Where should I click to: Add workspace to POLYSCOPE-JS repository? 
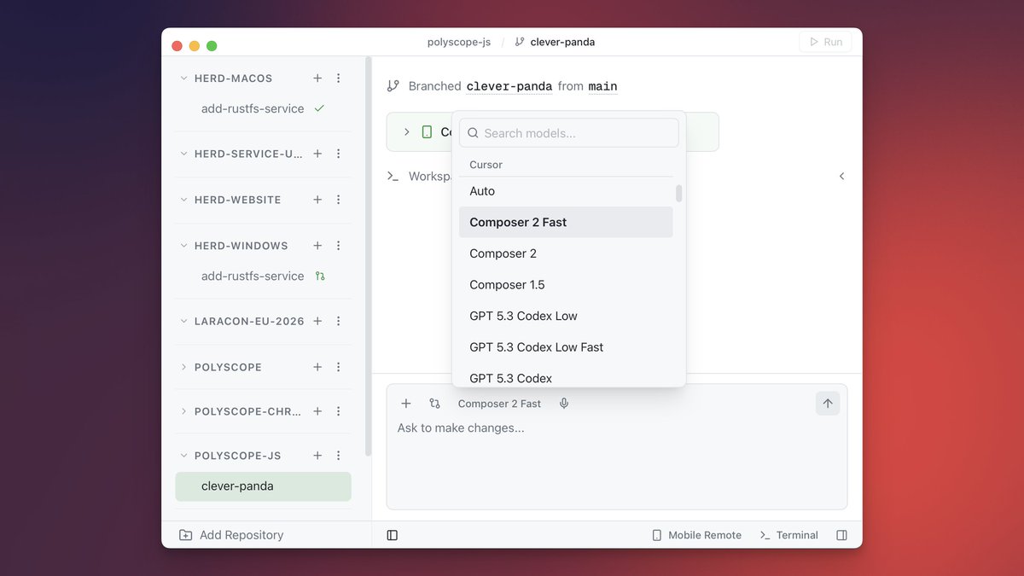coord(317,456)
